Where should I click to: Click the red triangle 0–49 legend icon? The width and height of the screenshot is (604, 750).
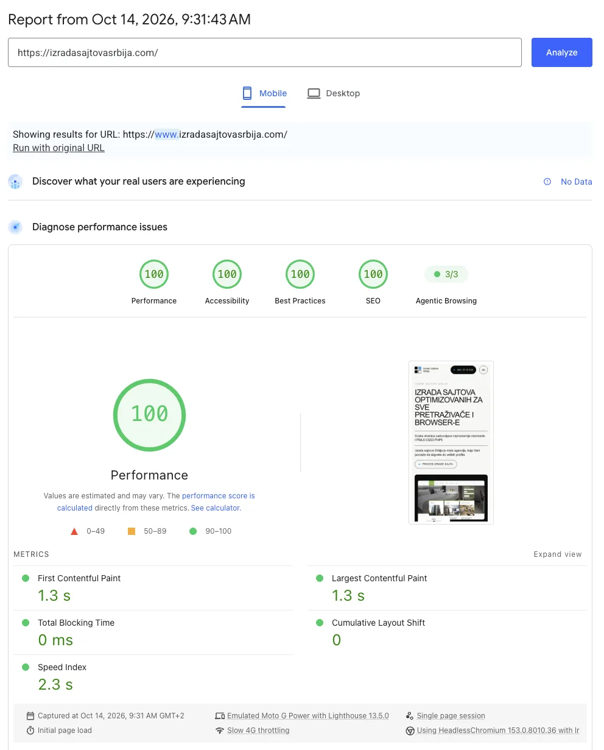click(x=74, y=531)
